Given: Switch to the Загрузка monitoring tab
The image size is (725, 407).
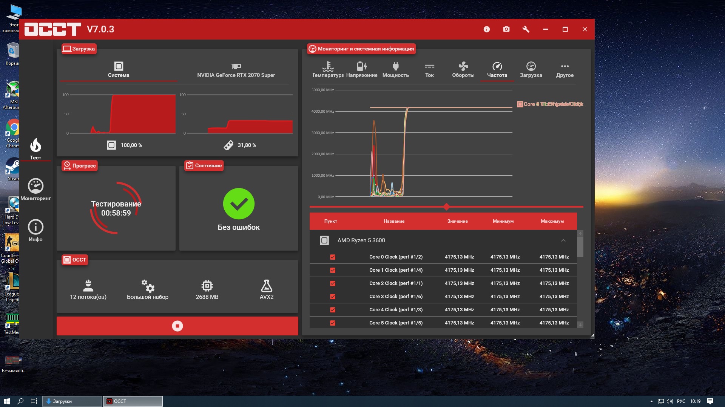Looking at the screenshot, I should 531,70.
